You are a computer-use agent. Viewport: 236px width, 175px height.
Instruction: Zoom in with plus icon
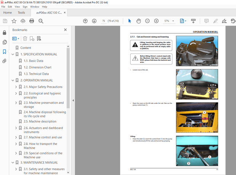click(x=156, y=21)
